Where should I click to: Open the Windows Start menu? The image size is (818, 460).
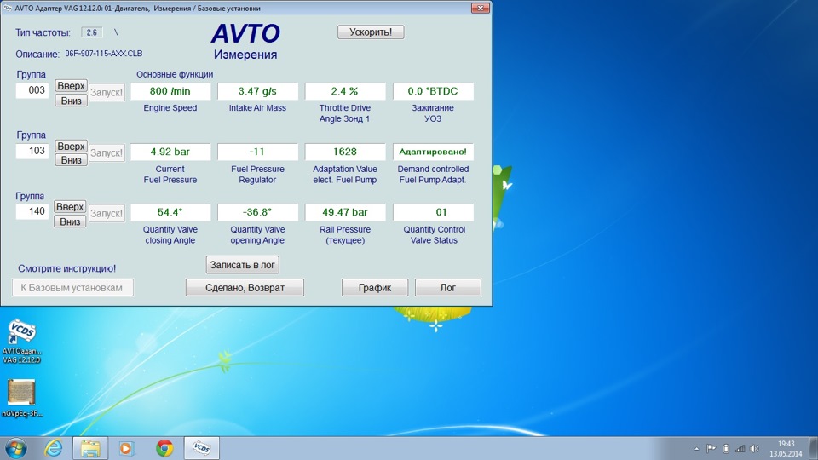(15, 448)
